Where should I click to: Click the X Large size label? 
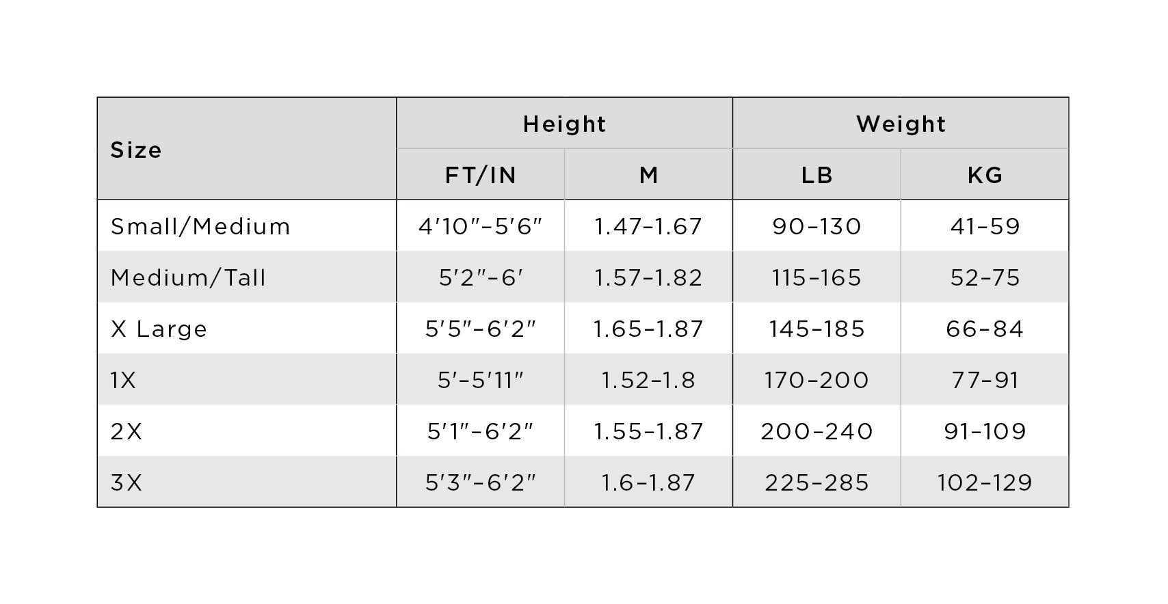(159, 329)
